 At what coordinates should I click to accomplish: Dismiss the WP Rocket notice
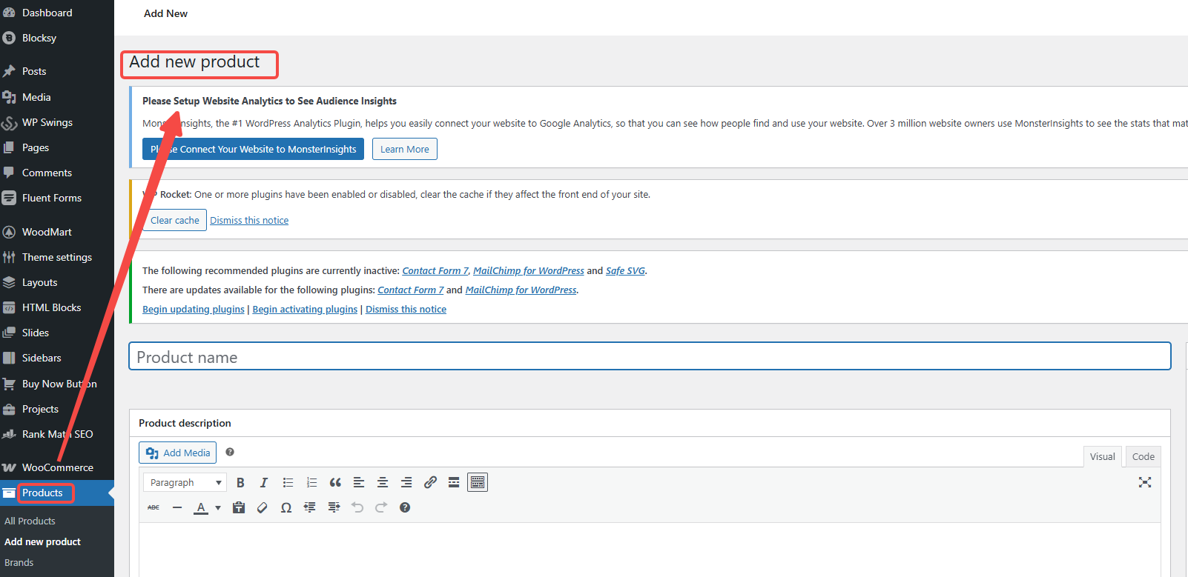click(x=249, y=220)
